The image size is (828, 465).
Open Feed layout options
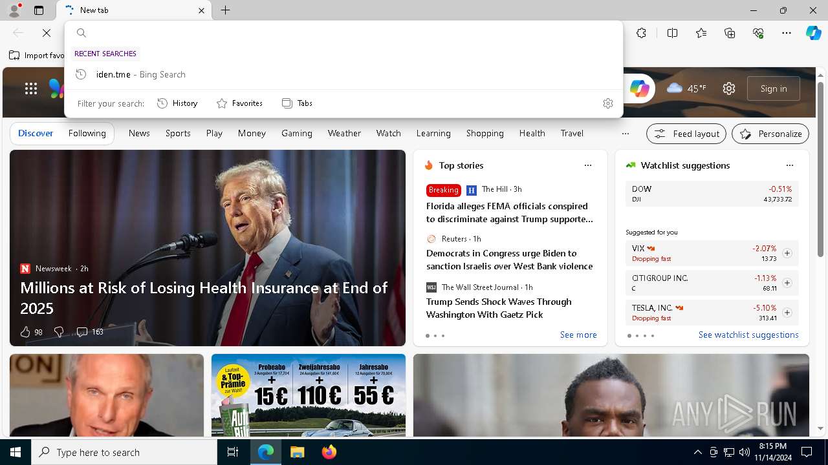pos(687,134)
